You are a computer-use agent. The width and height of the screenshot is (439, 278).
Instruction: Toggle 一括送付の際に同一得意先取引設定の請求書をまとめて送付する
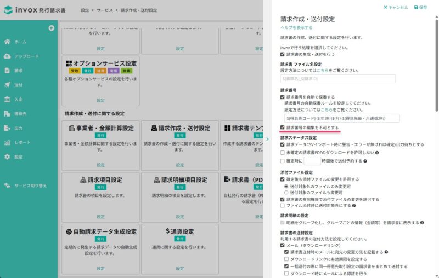[x=286, y=267]
